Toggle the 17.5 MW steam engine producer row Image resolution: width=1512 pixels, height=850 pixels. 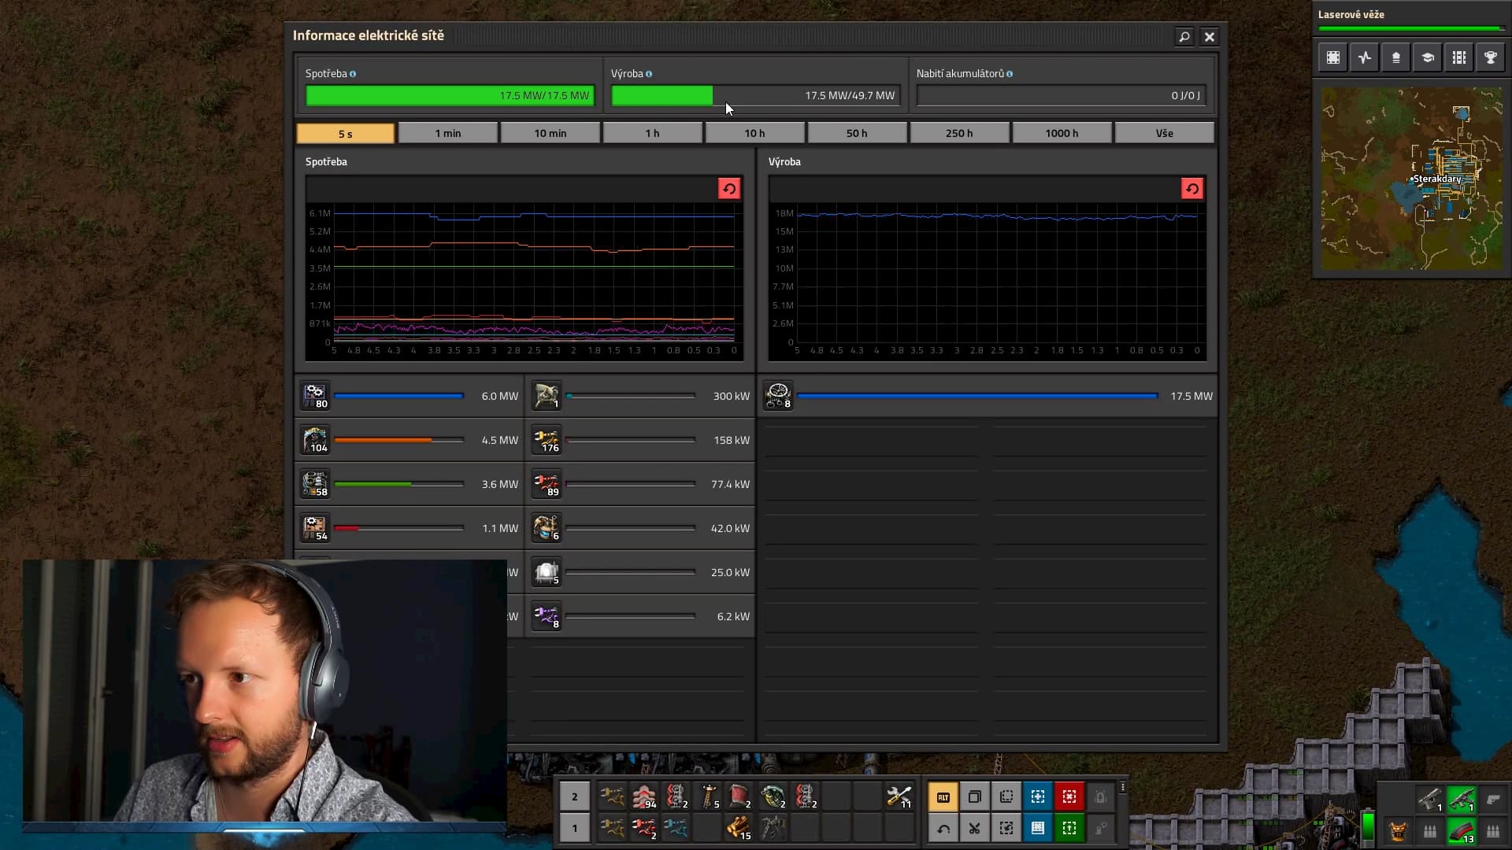988,396
